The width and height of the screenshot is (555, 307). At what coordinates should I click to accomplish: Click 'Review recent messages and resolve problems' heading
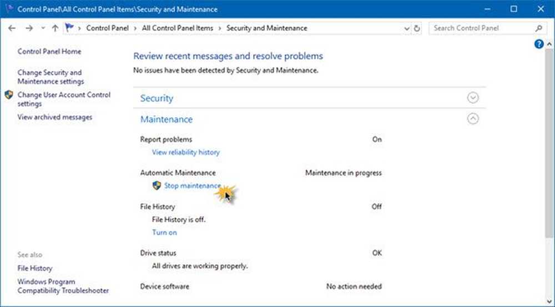point(228,56)
